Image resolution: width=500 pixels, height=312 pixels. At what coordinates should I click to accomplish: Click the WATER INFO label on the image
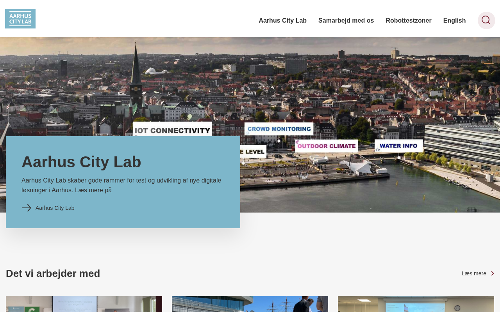[398, 146]
